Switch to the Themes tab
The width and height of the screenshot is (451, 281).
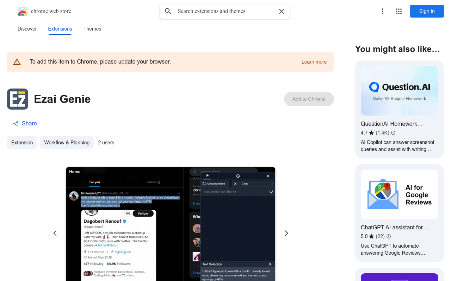[92, 29]
